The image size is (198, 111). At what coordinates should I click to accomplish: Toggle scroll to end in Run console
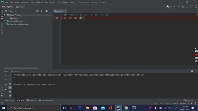(10, 88)
